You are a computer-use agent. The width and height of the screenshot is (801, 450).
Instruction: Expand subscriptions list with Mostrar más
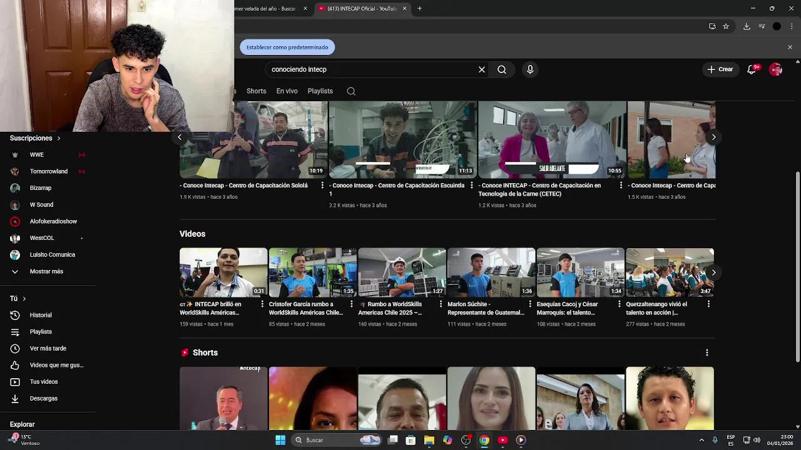(47, 271)
